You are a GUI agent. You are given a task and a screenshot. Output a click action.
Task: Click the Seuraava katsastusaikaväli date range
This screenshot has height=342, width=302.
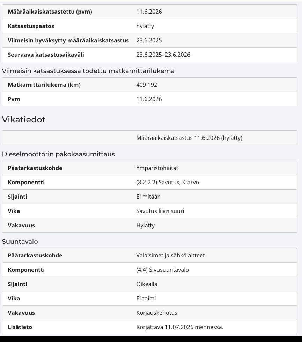point(163,55)
